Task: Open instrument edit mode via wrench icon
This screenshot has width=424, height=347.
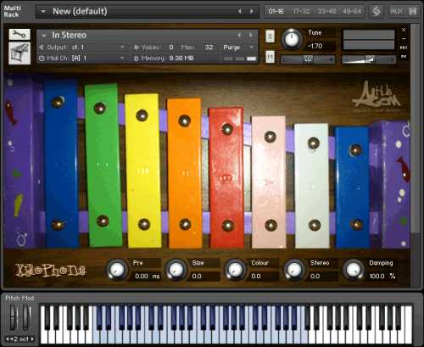Action: click(20, 35)
